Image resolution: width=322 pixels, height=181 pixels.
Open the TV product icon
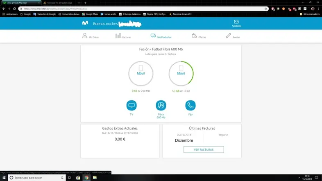click(x=132, y=105)
